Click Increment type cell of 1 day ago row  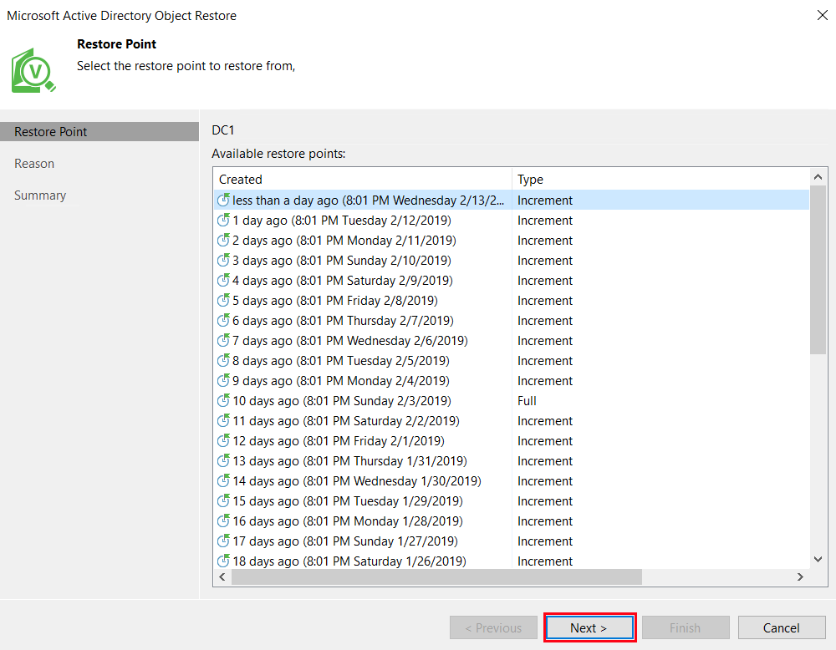pos(545,220)
